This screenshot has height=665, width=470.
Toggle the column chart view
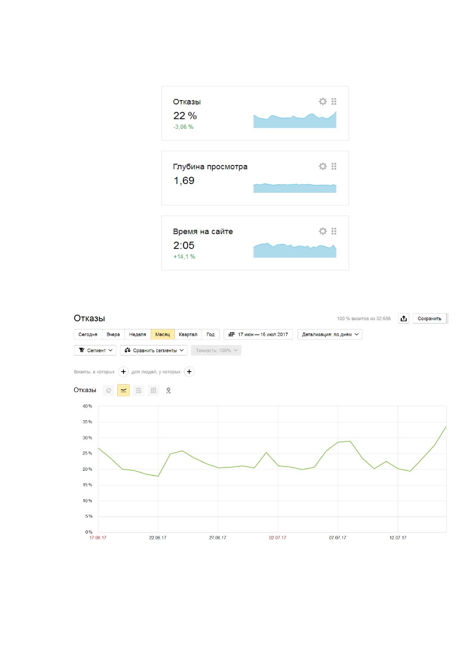coord(154,391)
